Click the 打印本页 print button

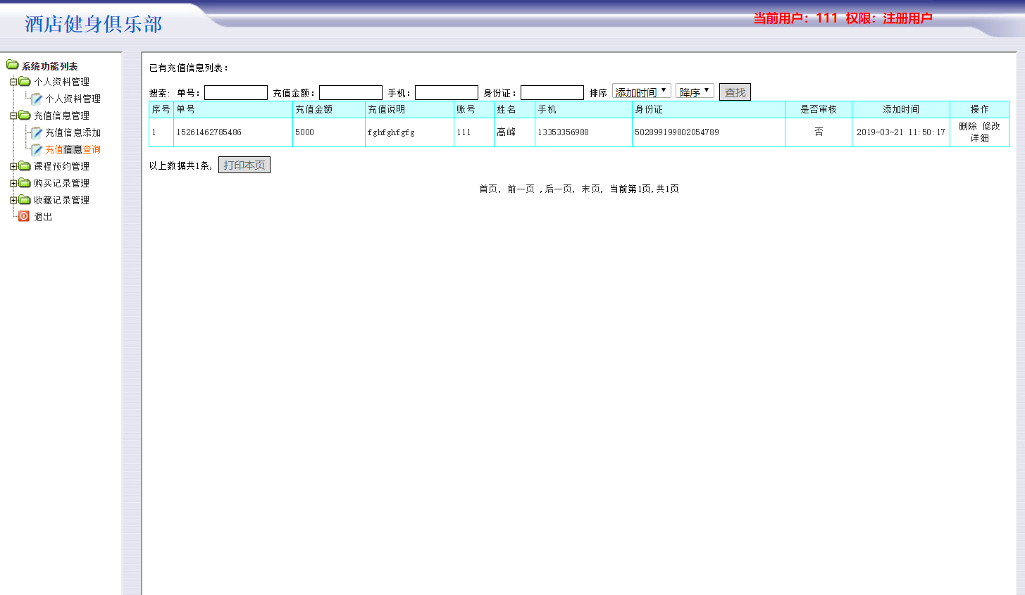(x=244, y=164)
